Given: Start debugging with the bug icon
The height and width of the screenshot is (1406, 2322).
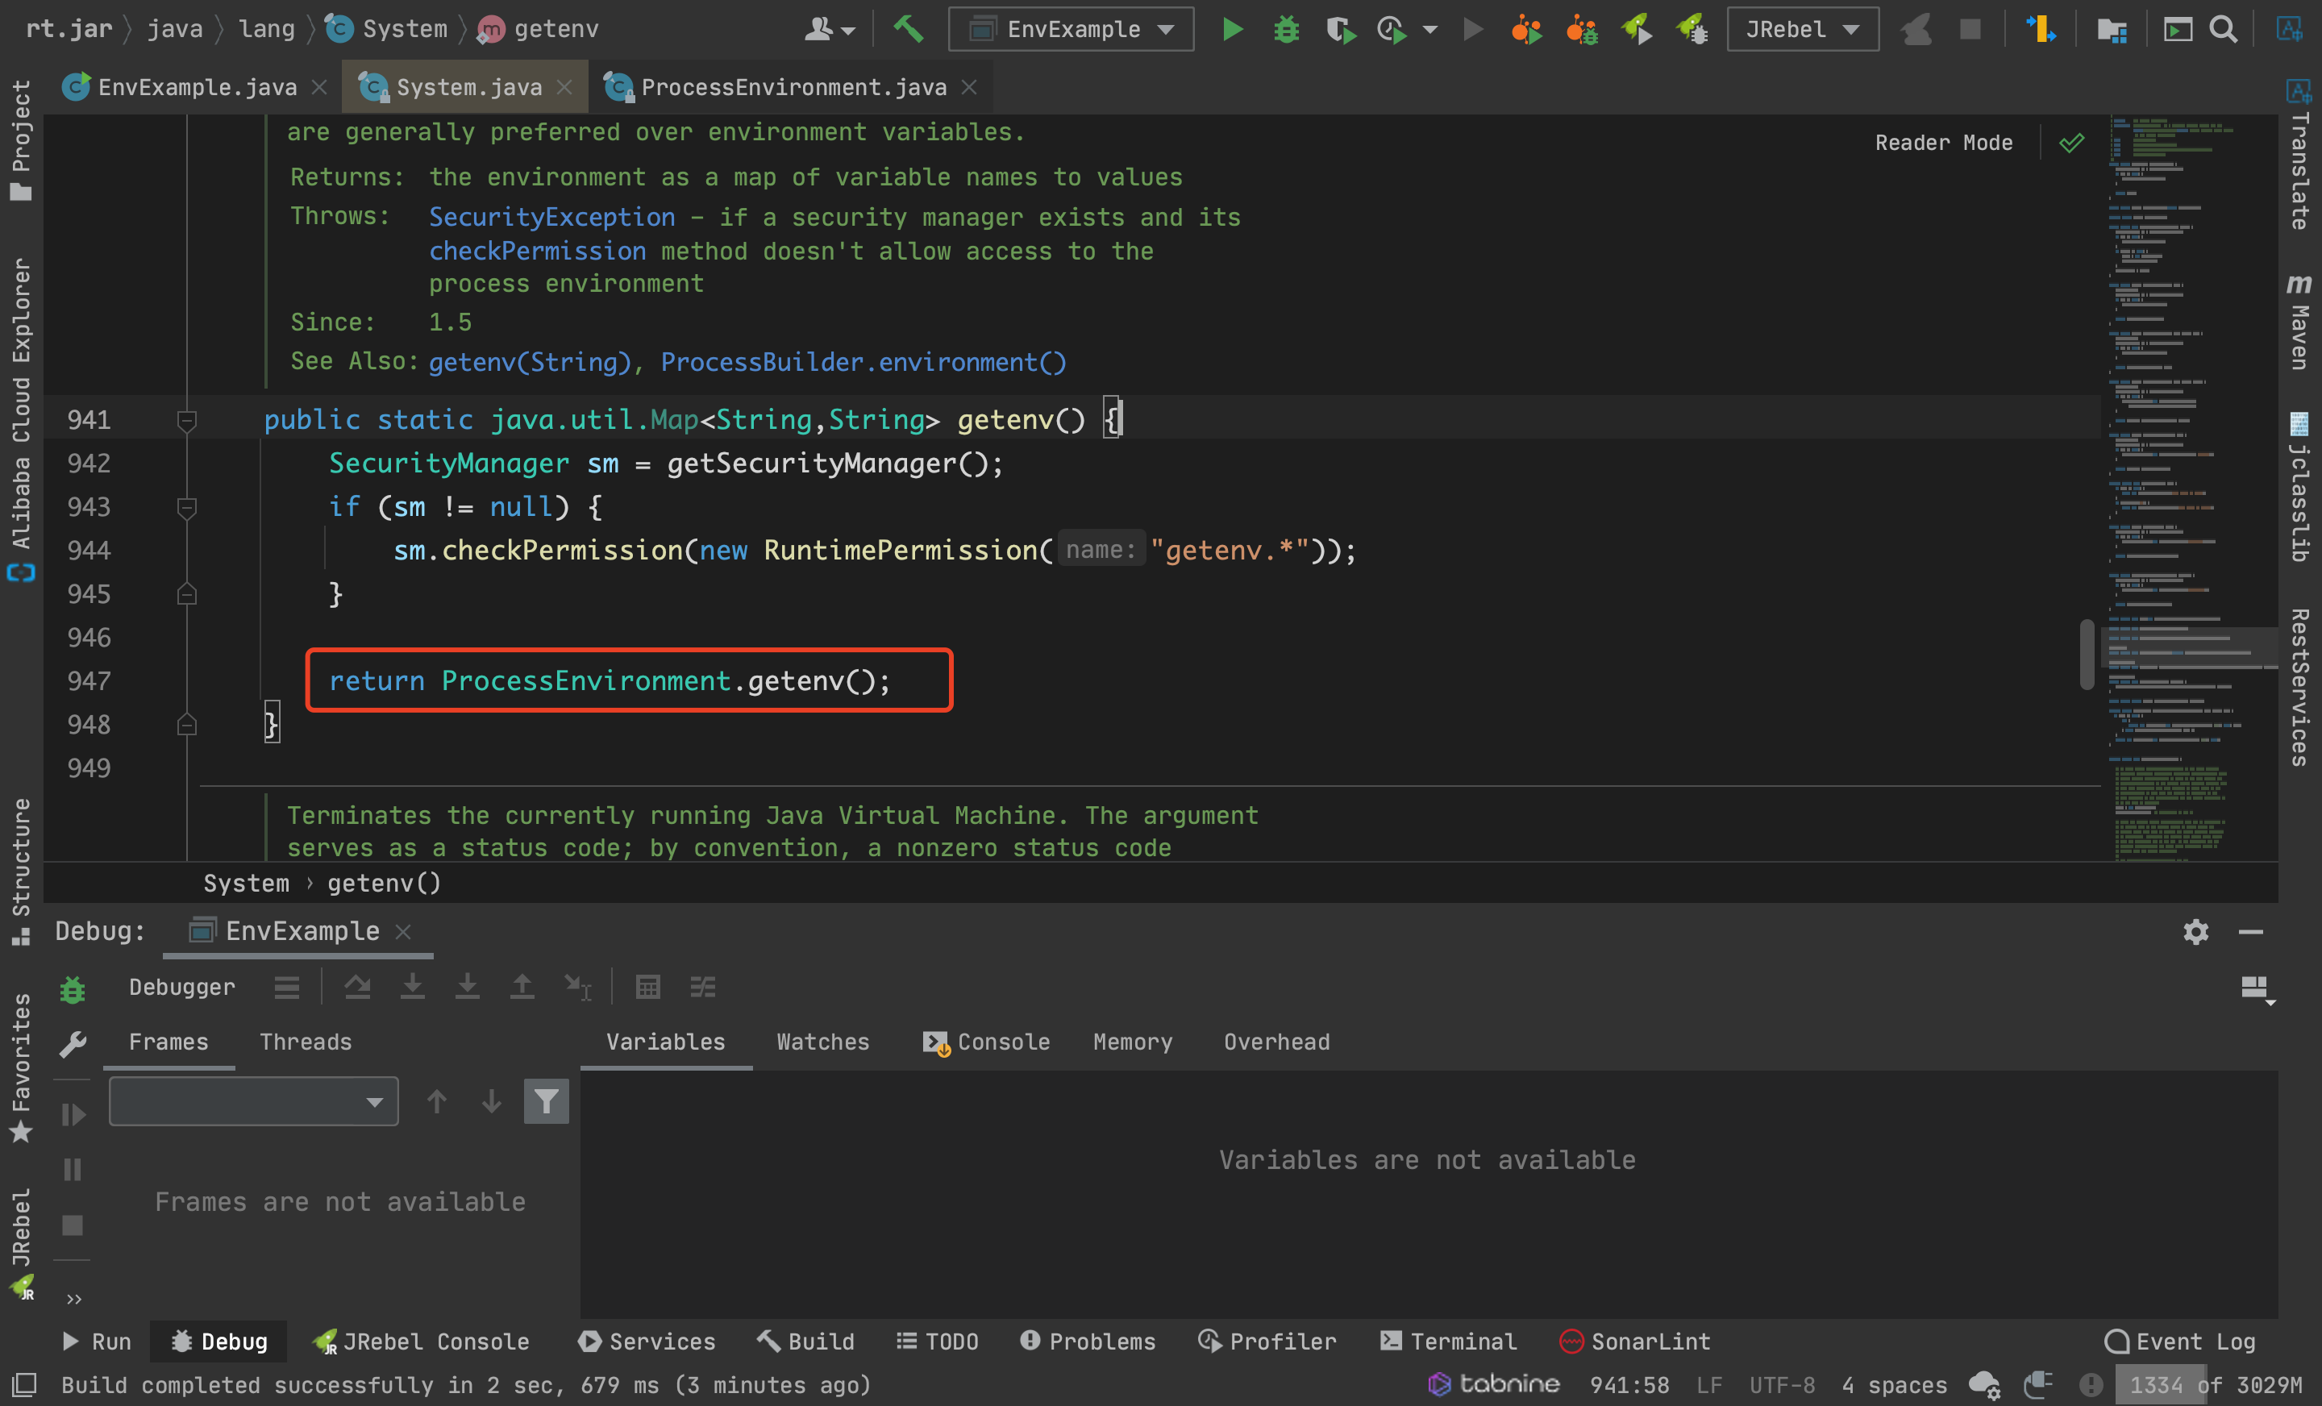Looking at the screenshot, I should [x=1285, y=29].
